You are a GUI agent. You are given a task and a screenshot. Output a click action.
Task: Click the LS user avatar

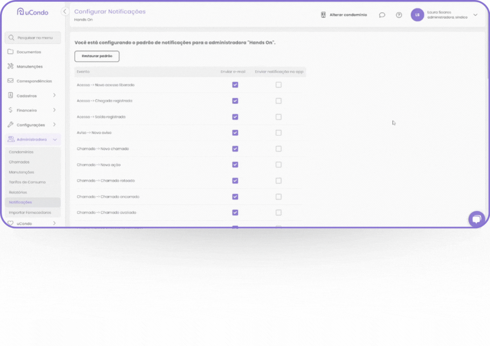tap(417, 15)
